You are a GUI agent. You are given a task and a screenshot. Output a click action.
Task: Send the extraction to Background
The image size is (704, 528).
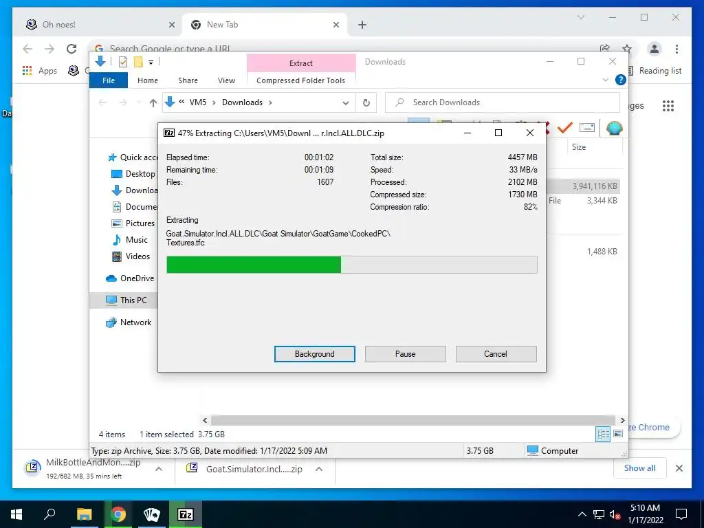pos(314,354)
